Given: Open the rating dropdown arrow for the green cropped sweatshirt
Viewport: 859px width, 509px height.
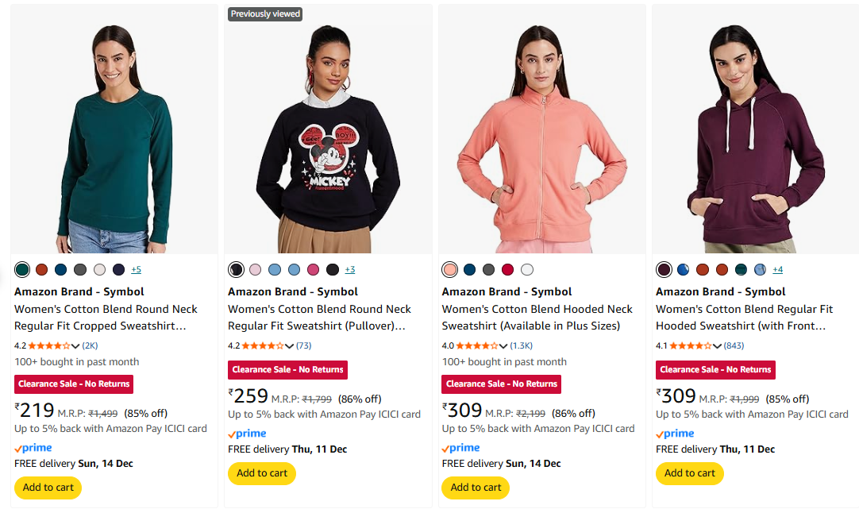Looking at the screenshot, I should (x=76, y=346).
